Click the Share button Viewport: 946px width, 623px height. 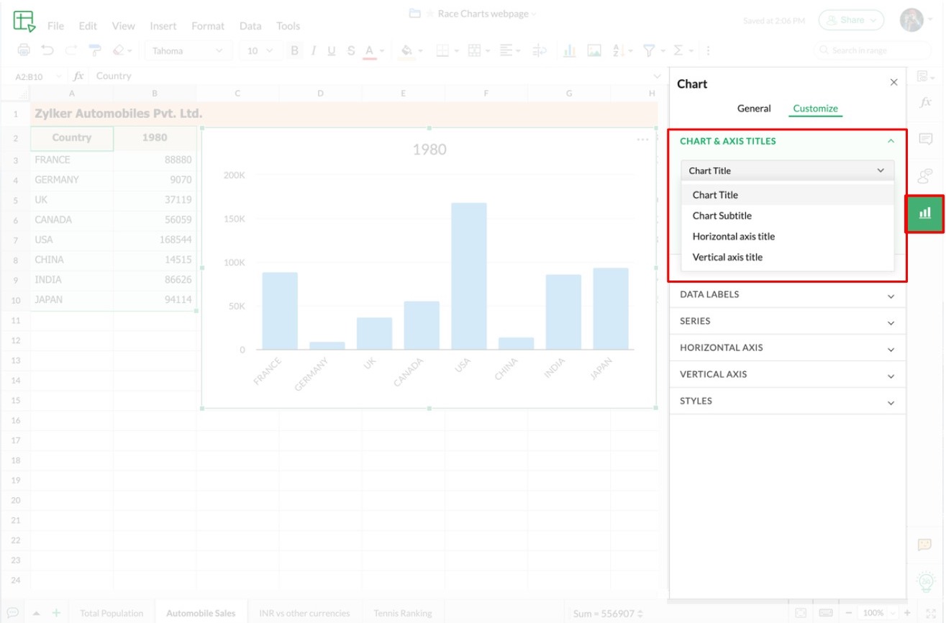coord(851,20)
